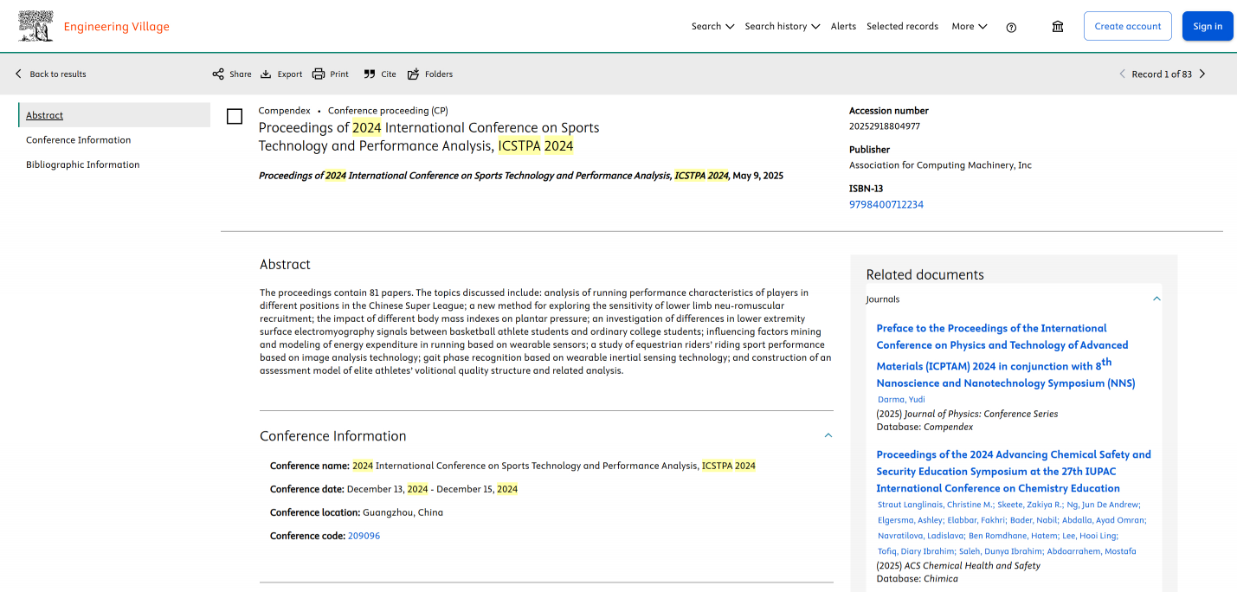Click the ACS Chemical Health and Safety text

tap(972, 565)
